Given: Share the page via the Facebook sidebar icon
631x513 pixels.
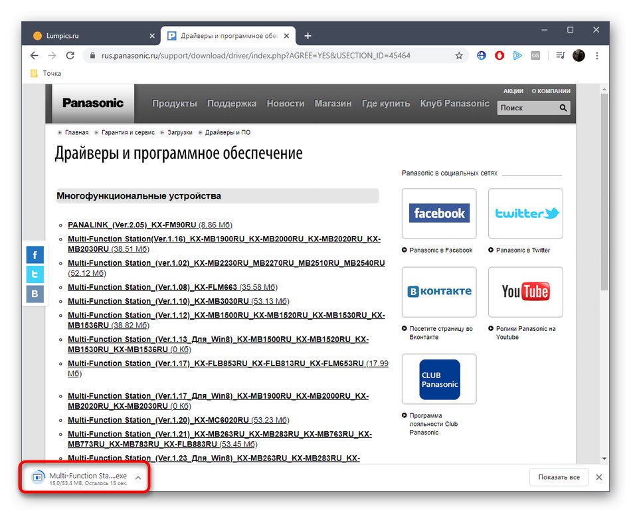Looking at the screenshot, I should 35,255.
